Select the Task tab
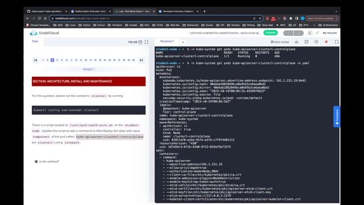Image resolution: width=364 pixels, height=205 pixels. [35, 42]
